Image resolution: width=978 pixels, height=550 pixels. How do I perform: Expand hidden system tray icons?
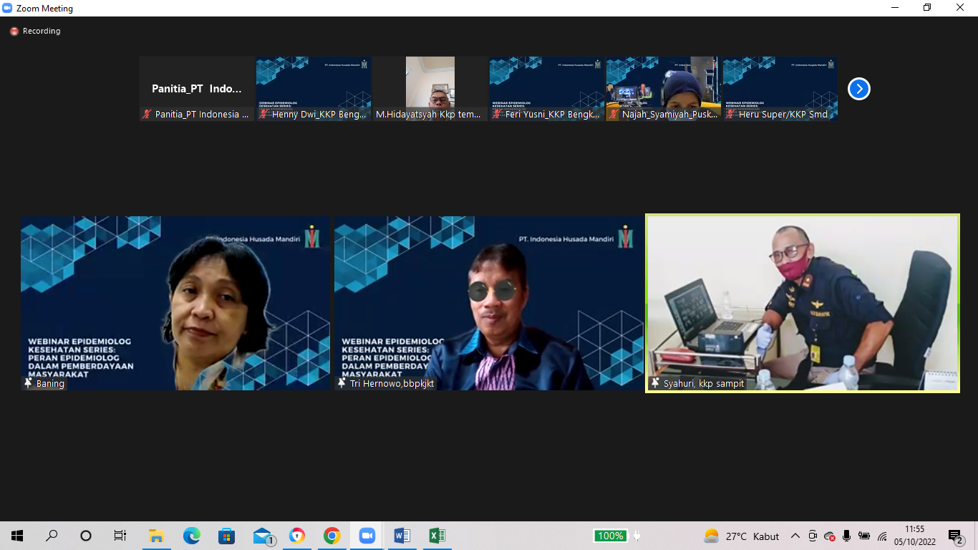795,536
